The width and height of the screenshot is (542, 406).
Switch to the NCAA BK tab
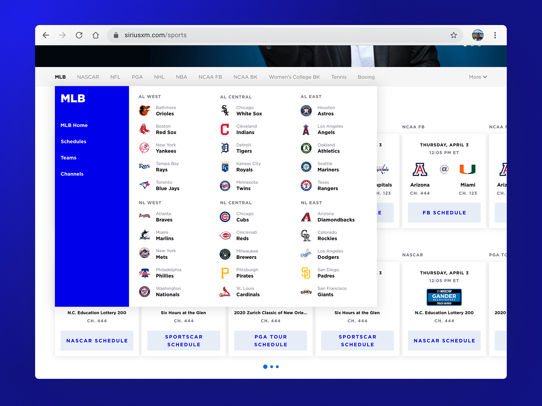click(x=245, y=77)
